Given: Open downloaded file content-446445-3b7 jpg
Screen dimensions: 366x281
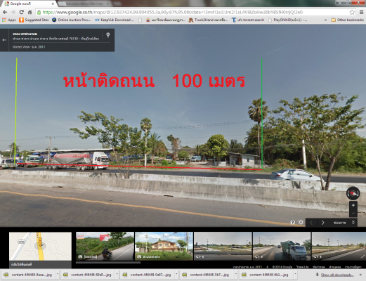Looking at the screenshot, I should tap(207, 275).
